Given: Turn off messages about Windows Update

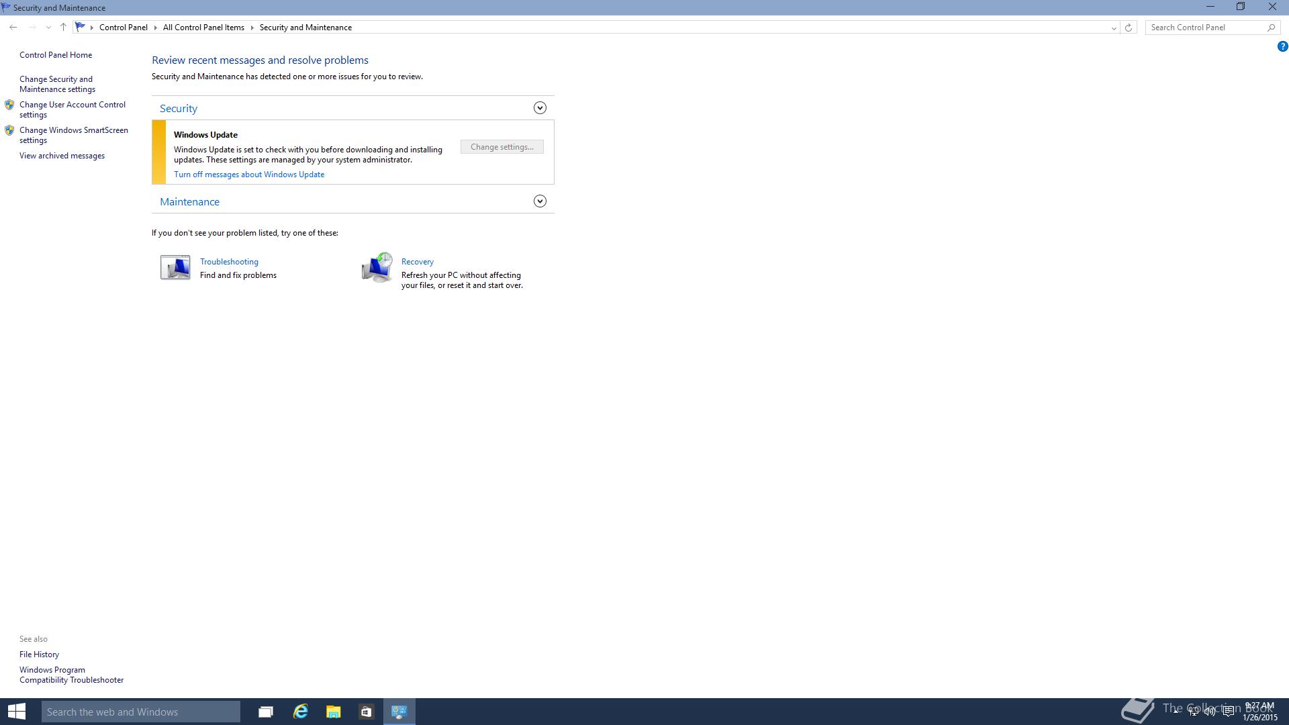Looking at the screenshot, I should pyautogui.click(x=249, y=175).
